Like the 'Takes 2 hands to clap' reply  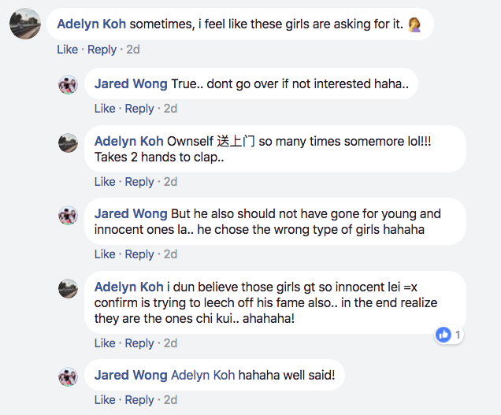click(105, 182)
